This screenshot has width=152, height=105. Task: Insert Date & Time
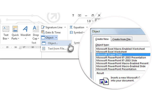click(x=51, y=32)
